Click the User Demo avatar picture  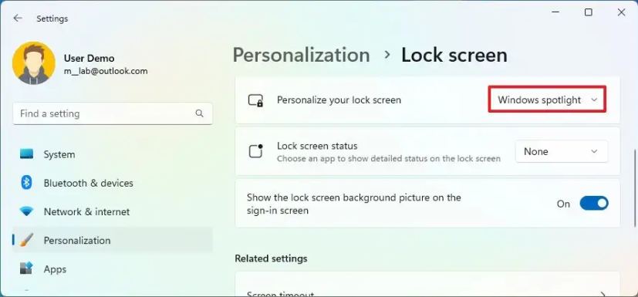click(34, 63)
